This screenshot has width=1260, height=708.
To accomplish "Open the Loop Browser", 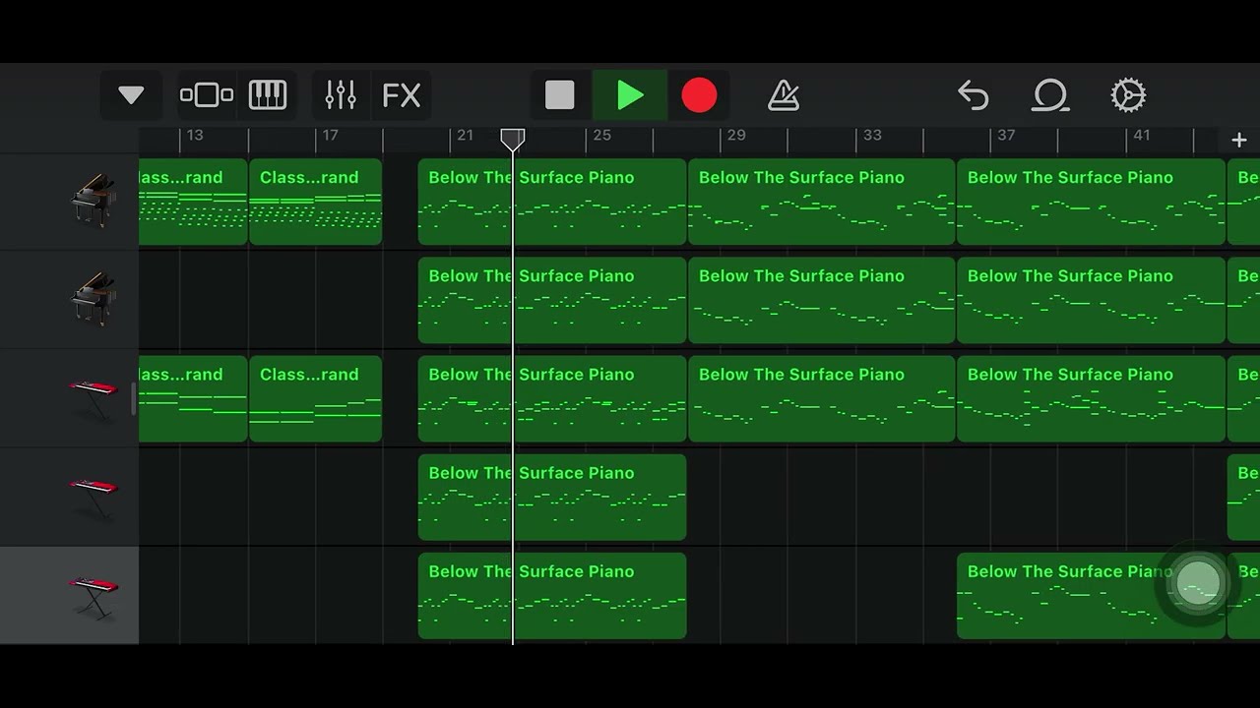I will [x=1050, y=95].
